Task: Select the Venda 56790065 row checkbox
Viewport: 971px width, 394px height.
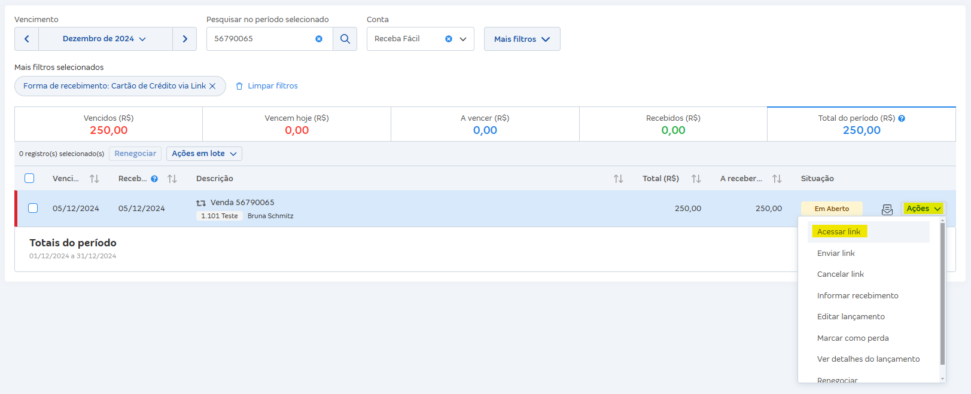Action: tap(33, 208)
